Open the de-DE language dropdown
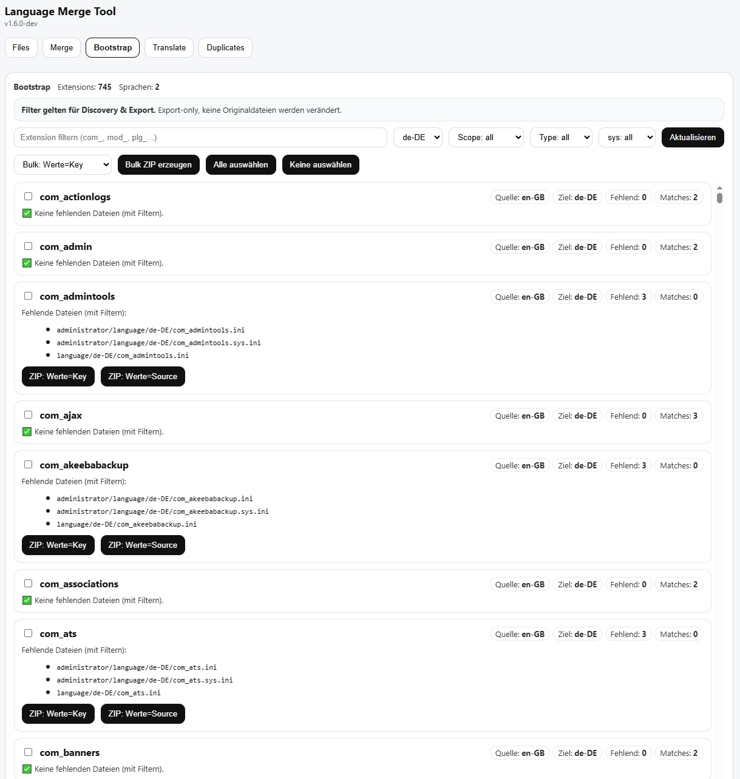The height and width of the screenshot is (779, 740). point(418,138)
